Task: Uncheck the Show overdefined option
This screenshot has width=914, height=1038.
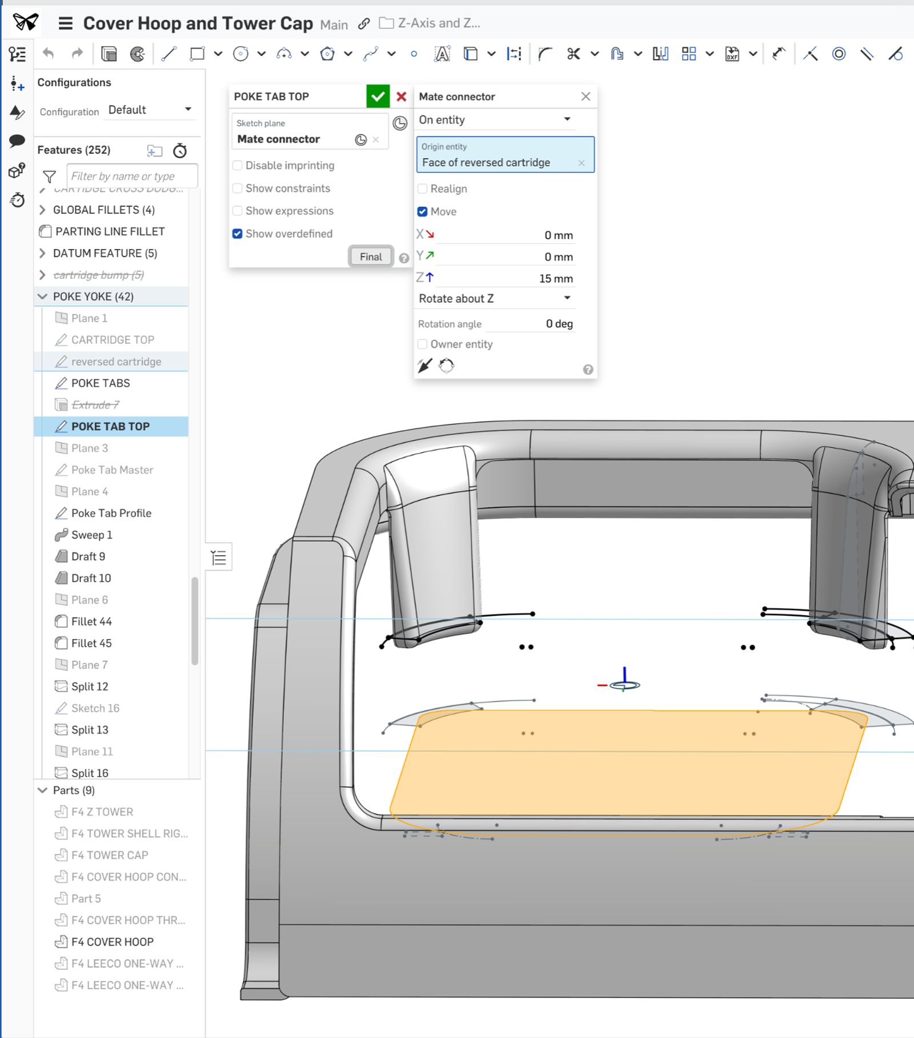Action: point(237,233)
